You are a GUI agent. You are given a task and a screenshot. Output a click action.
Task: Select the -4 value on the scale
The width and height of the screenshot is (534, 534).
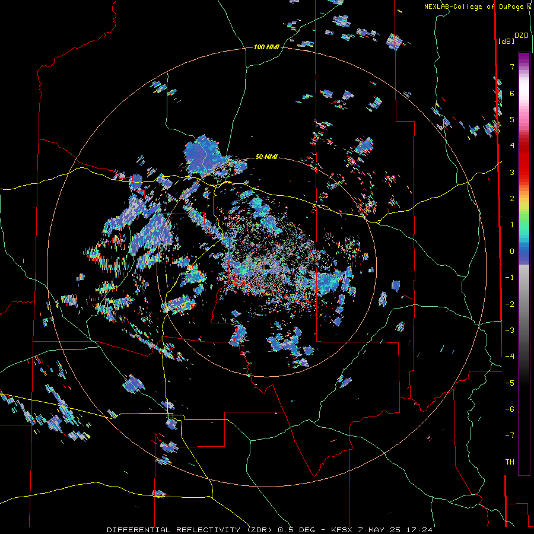[x=510, y=357]
